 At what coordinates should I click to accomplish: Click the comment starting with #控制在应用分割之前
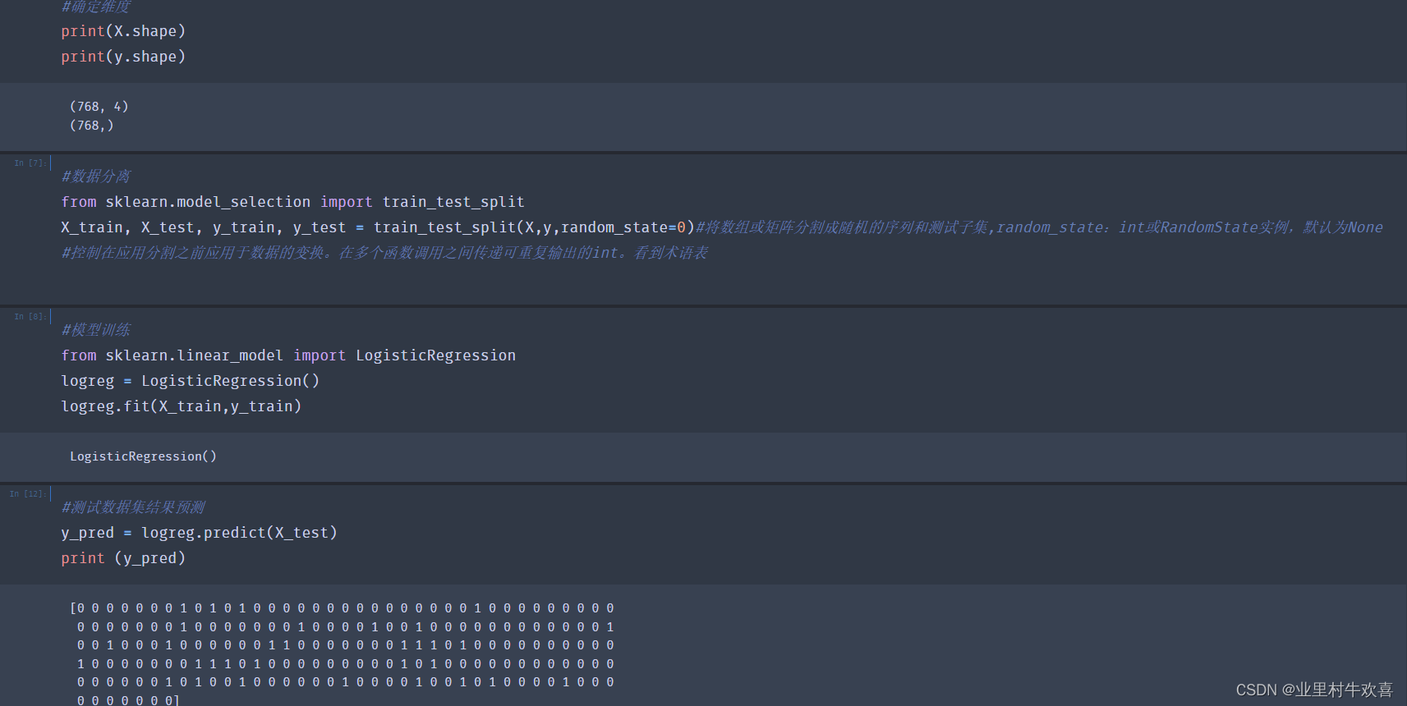click(384, 253)
